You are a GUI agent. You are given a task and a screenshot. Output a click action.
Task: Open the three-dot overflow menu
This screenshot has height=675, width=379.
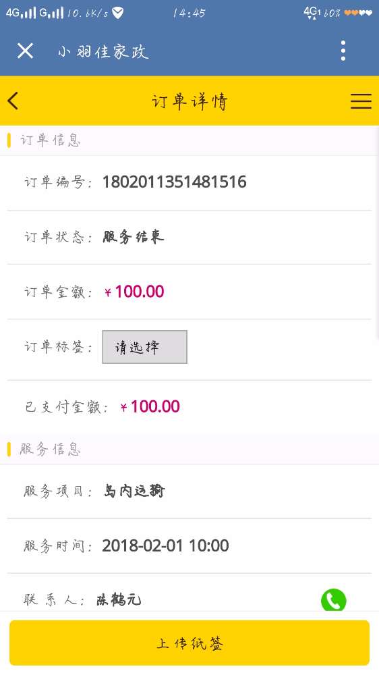(343, 51)
